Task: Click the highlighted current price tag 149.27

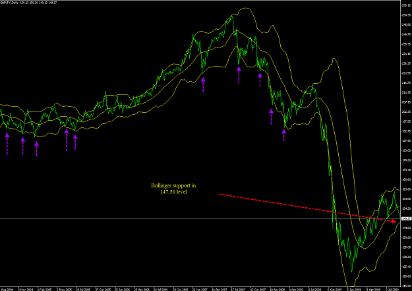Action: click(x=407, y=218)
